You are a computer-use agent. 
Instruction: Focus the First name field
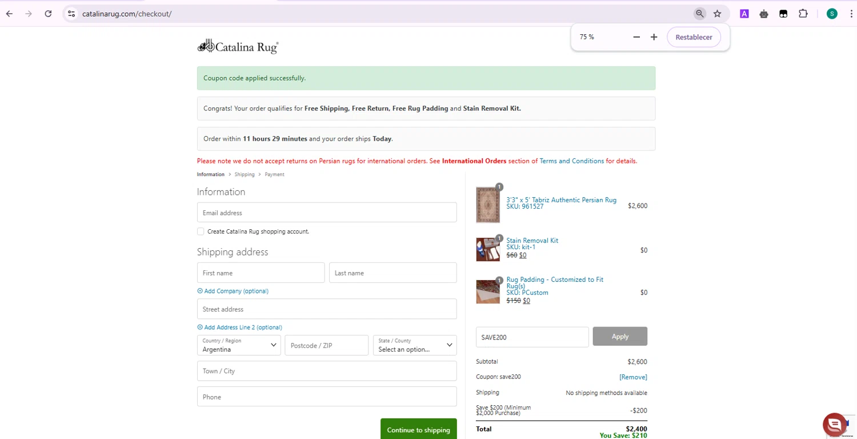261,273
